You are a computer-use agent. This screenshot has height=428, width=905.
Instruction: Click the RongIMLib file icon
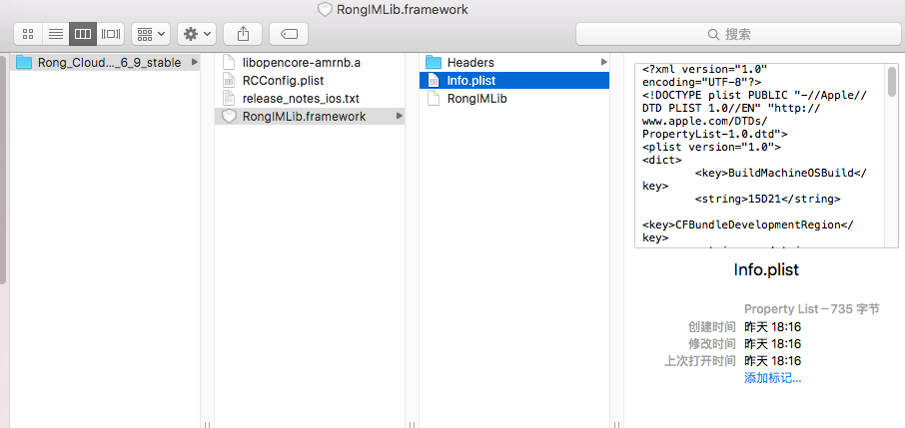pos(434,99)
